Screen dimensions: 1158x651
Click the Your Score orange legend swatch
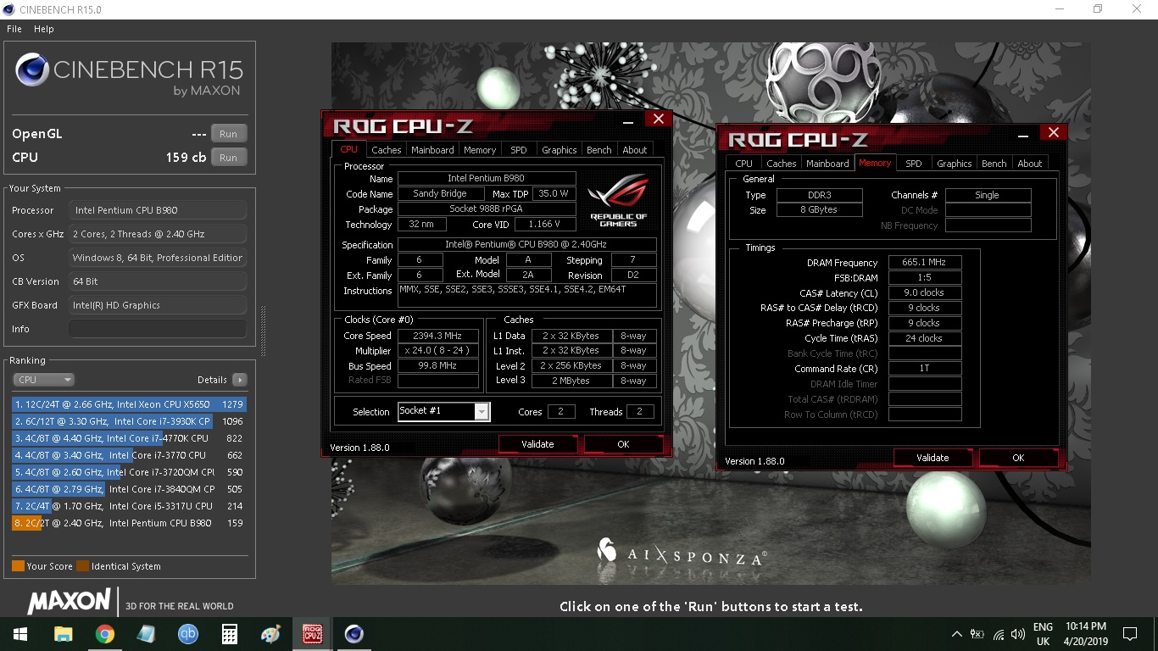tap(18, 566)
